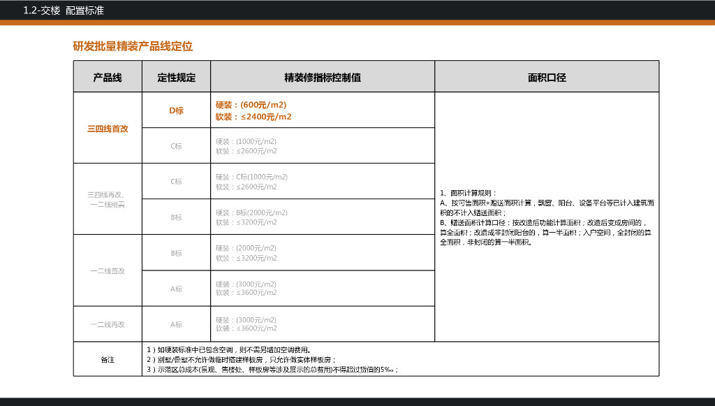Screen dimensions: 715x406
Task: Click the 定性规定 column header
Action: [x=177, y=77]
